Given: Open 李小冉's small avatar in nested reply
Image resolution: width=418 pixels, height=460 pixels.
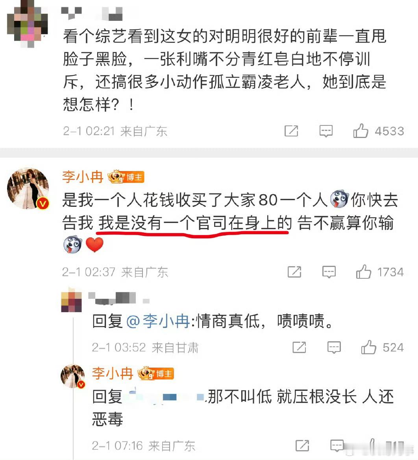Looking at the screenshot, I should [x=73, y=376].
